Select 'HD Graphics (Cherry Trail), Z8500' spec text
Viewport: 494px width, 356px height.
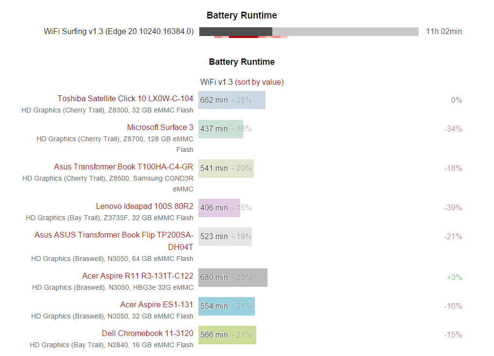tap(76, 178)
